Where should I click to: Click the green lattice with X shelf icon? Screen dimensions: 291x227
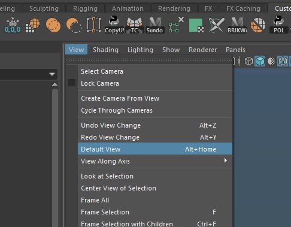click(x=175, y=25)
